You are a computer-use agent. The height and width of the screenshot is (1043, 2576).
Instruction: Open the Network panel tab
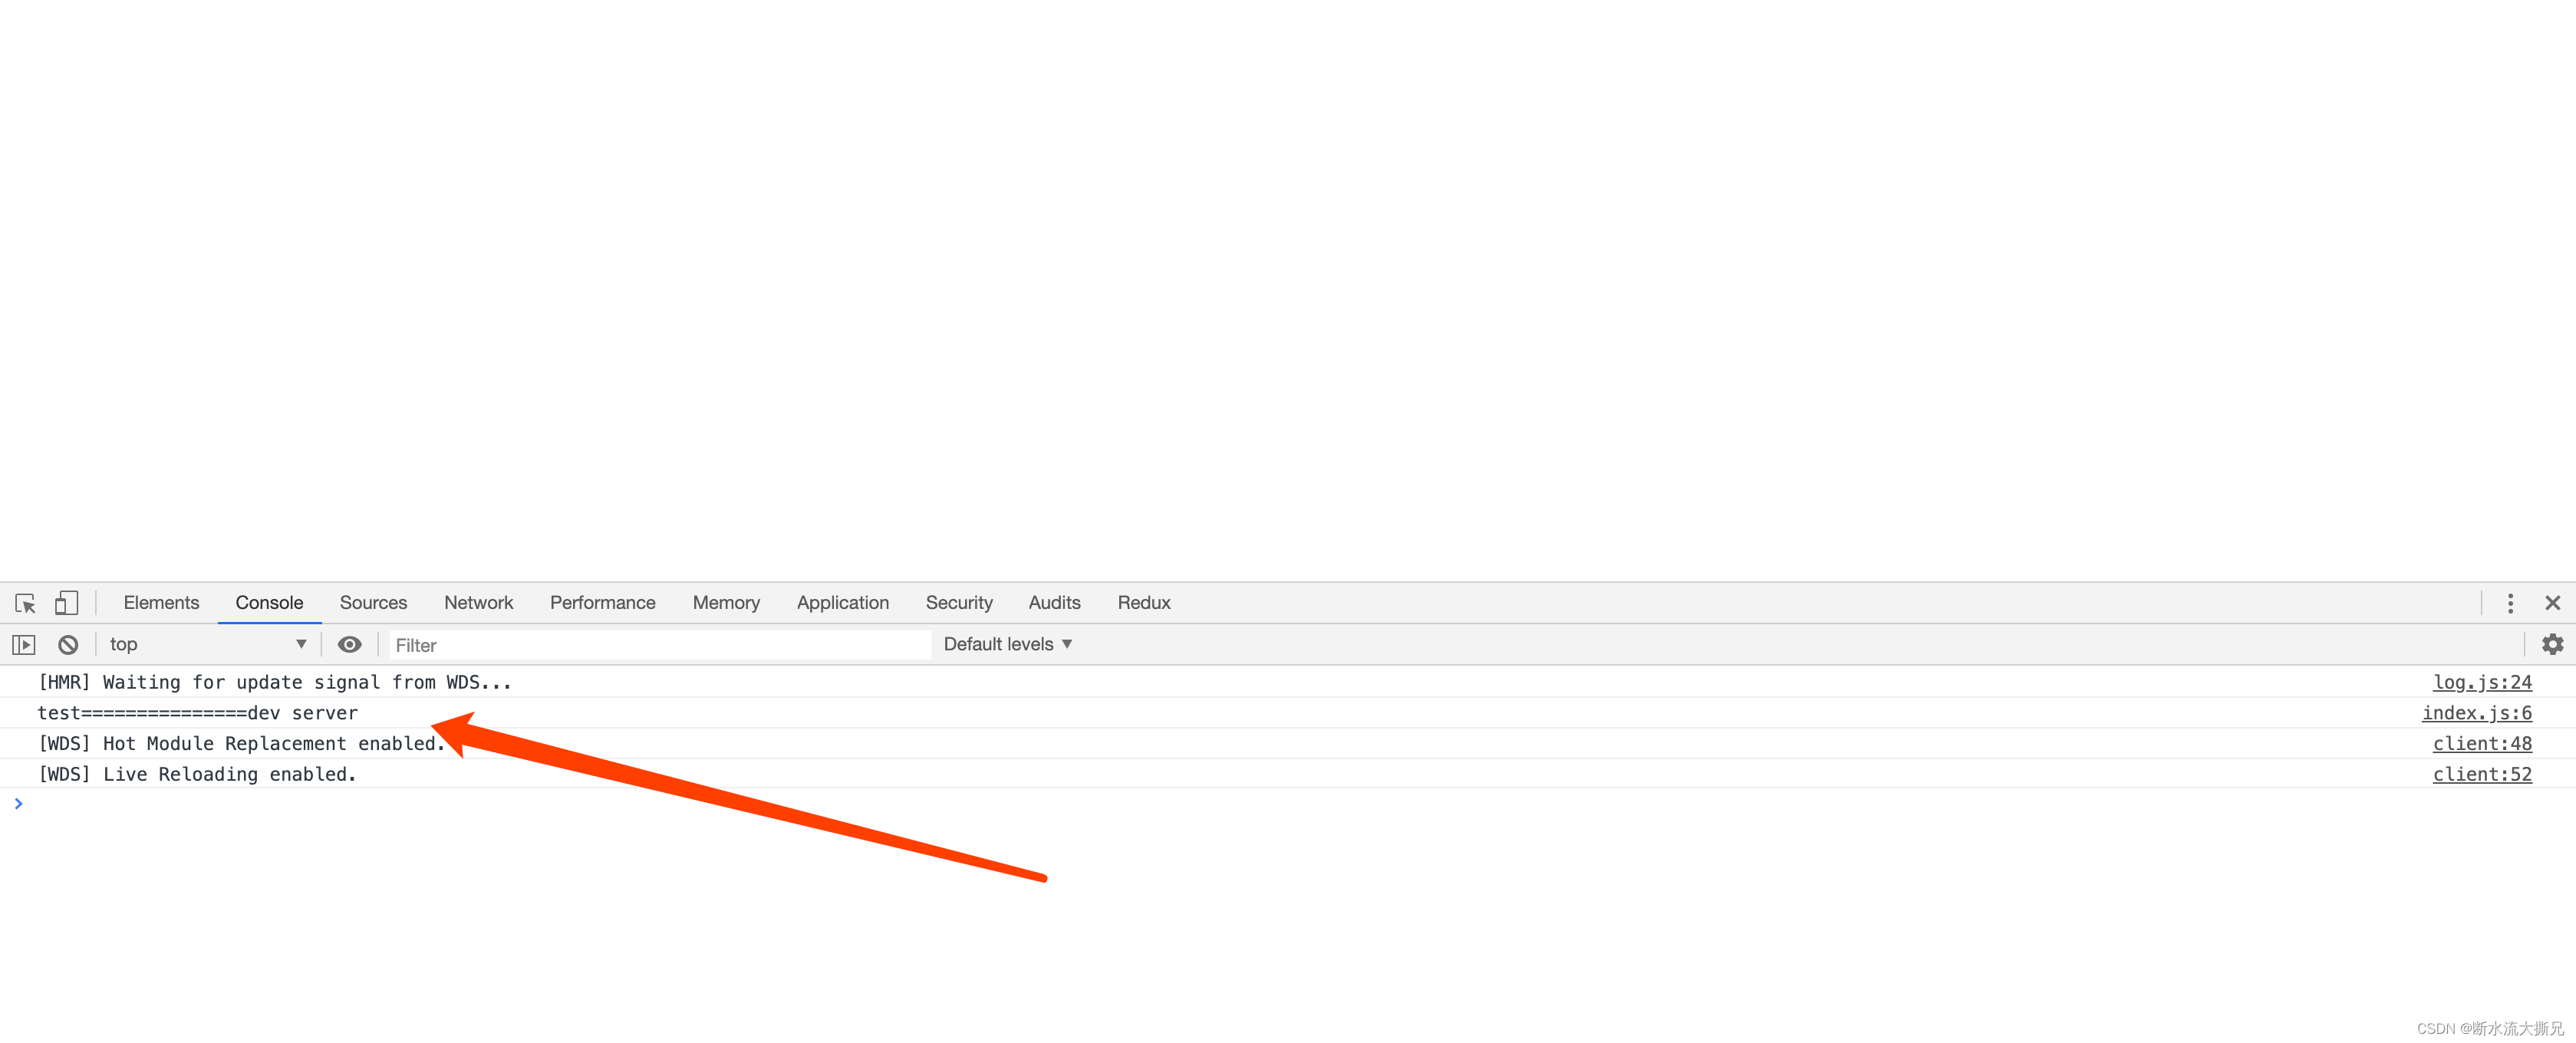[478, 603]
